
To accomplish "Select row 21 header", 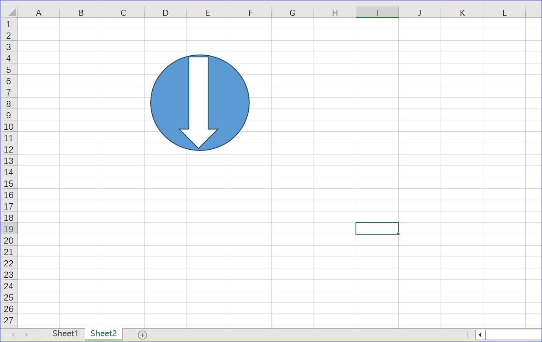I will 9,252.
